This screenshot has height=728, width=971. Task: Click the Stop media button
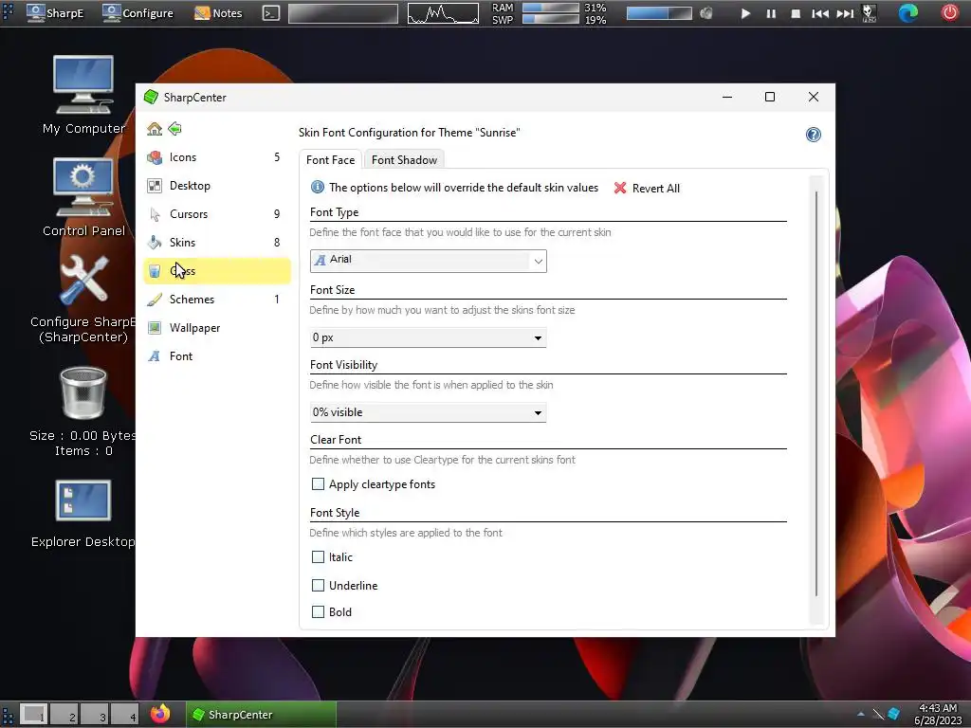796,13
